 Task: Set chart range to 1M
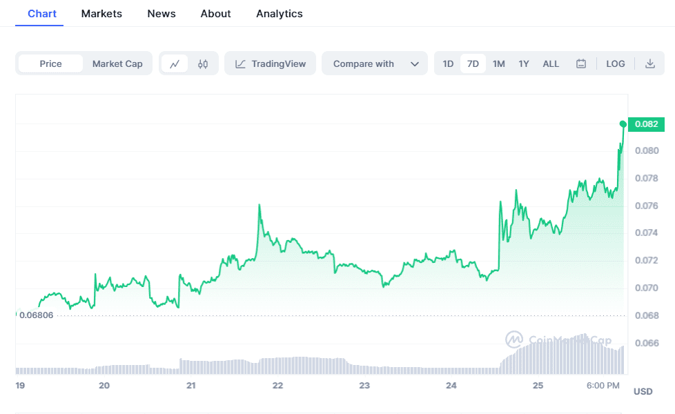point(498,63)
